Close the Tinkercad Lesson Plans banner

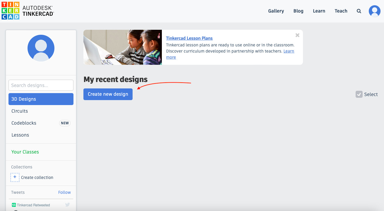point(297,35)
